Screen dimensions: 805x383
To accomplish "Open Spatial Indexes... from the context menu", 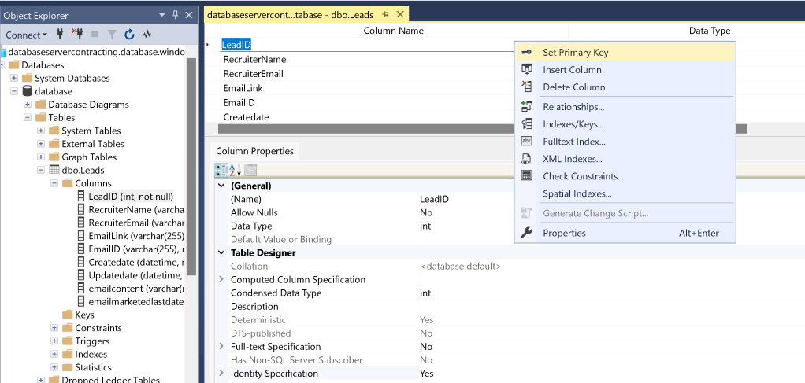I will pyautogui.click(x=625, y=193).
